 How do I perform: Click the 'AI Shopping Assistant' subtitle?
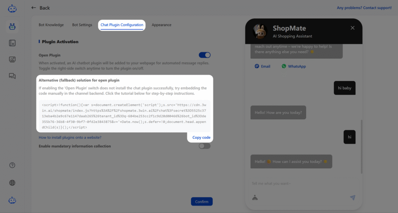(292, 36)
